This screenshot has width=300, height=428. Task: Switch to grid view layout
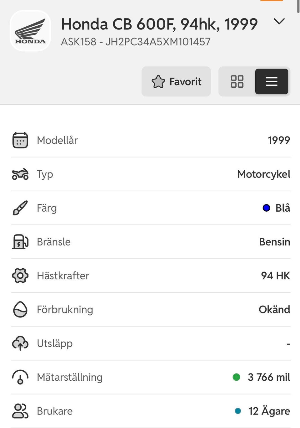(x=237, y=81)
